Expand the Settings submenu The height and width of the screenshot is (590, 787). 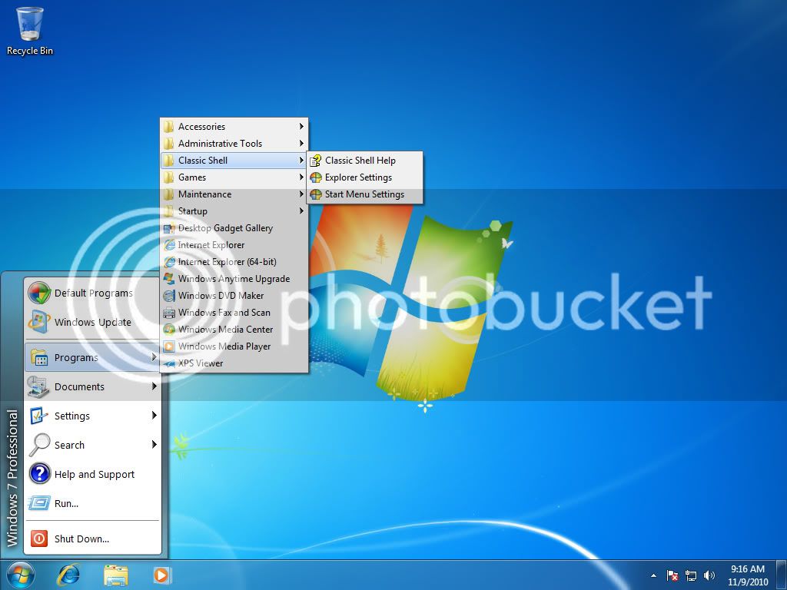click(x=72, y=416)
